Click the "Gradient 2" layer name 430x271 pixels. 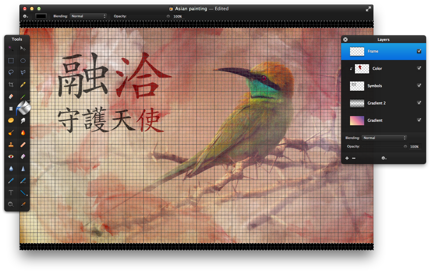pos(377,103)
